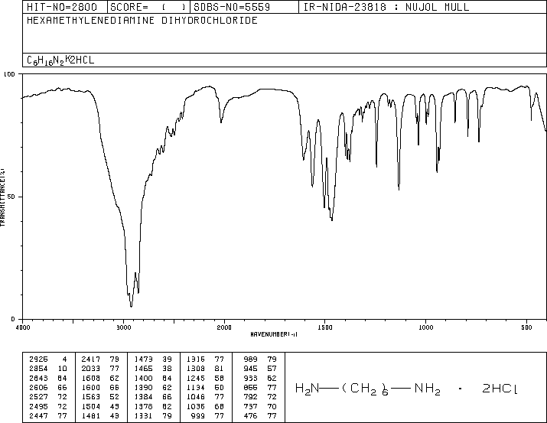Viewport: 547px width, 423px height.
Task: Click the SDBS-NO=5559 header text
Action: click(232, 7)
